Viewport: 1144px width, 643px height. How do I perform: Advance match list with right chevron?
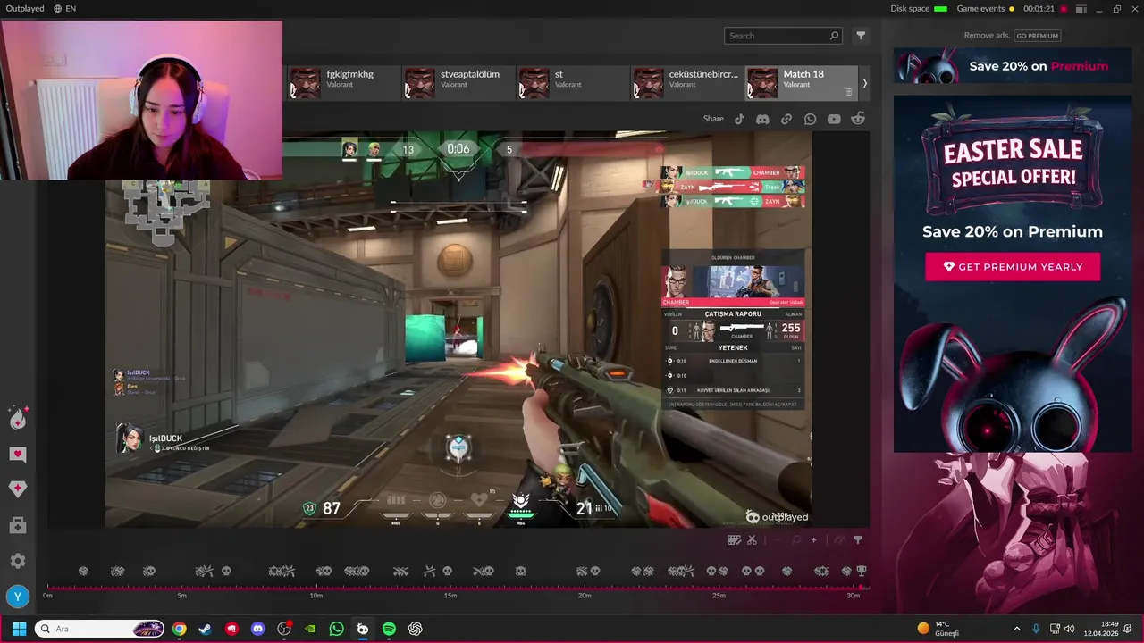pyautogui.click(x=864, y=83)
